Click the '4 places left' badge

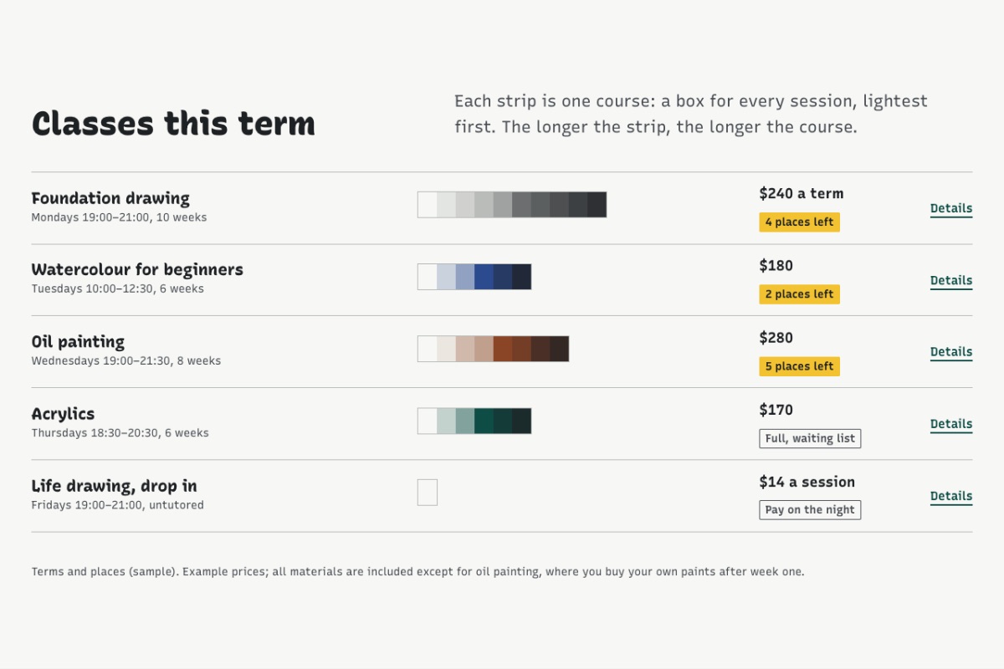(x=799, y=222)
